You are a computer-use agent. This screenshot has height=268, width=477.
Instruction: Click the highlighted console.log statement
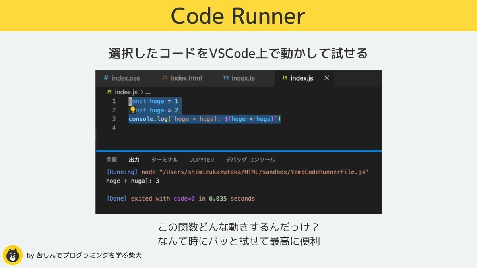point(205,119)
